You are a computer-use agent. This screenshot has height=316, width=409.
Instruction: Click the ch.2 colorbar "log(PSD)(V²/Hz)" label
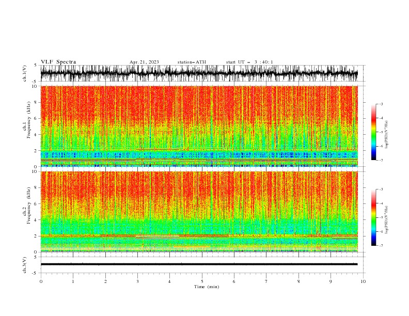click(386, 219)
